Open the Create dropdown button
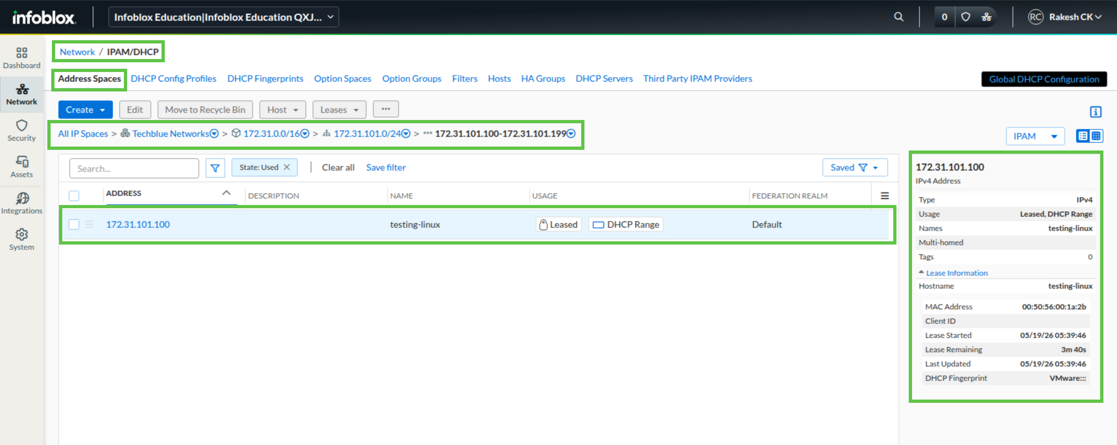 (85, 110)
